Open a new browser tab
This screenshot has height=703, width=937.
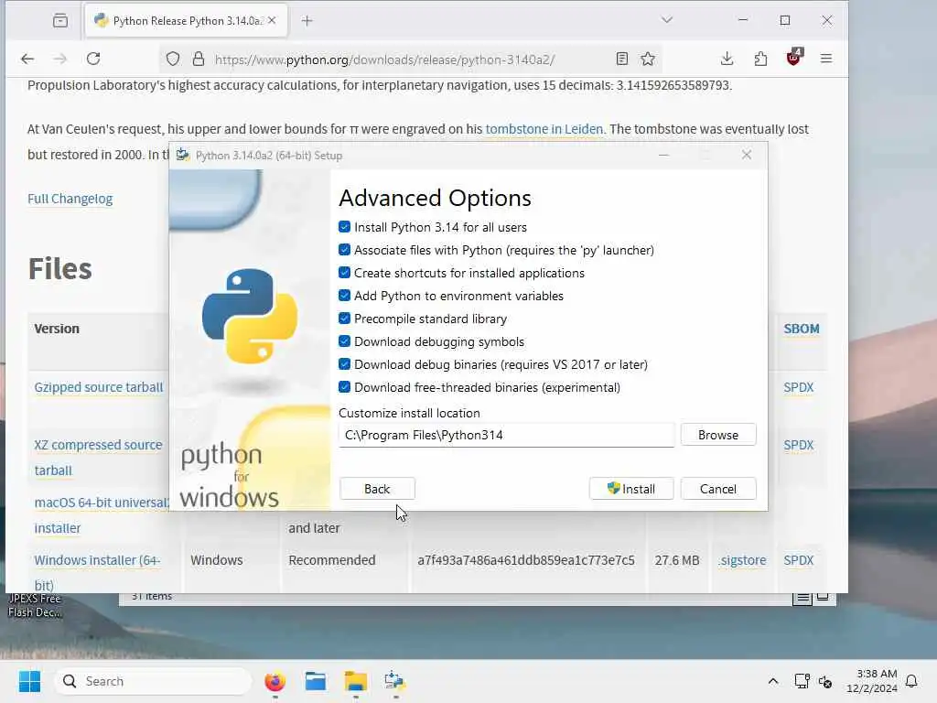307,21
